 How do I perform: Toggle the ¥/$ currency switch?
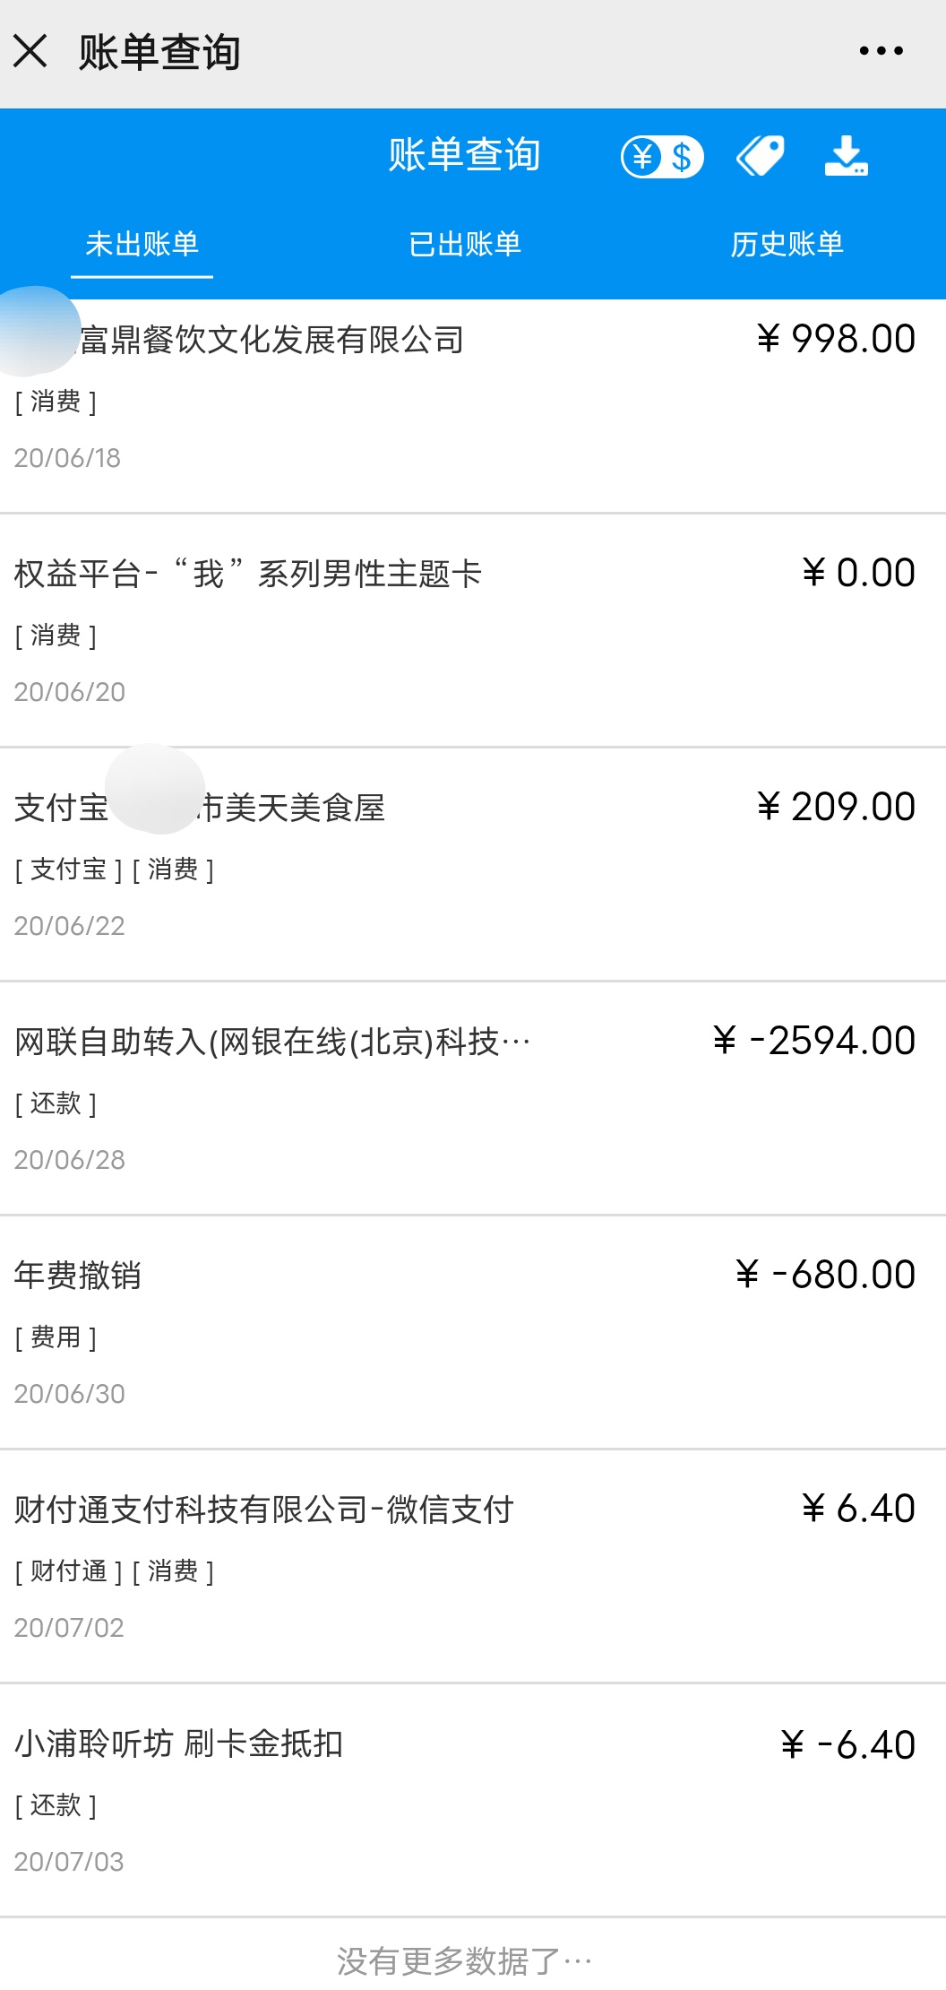[663, 157]
